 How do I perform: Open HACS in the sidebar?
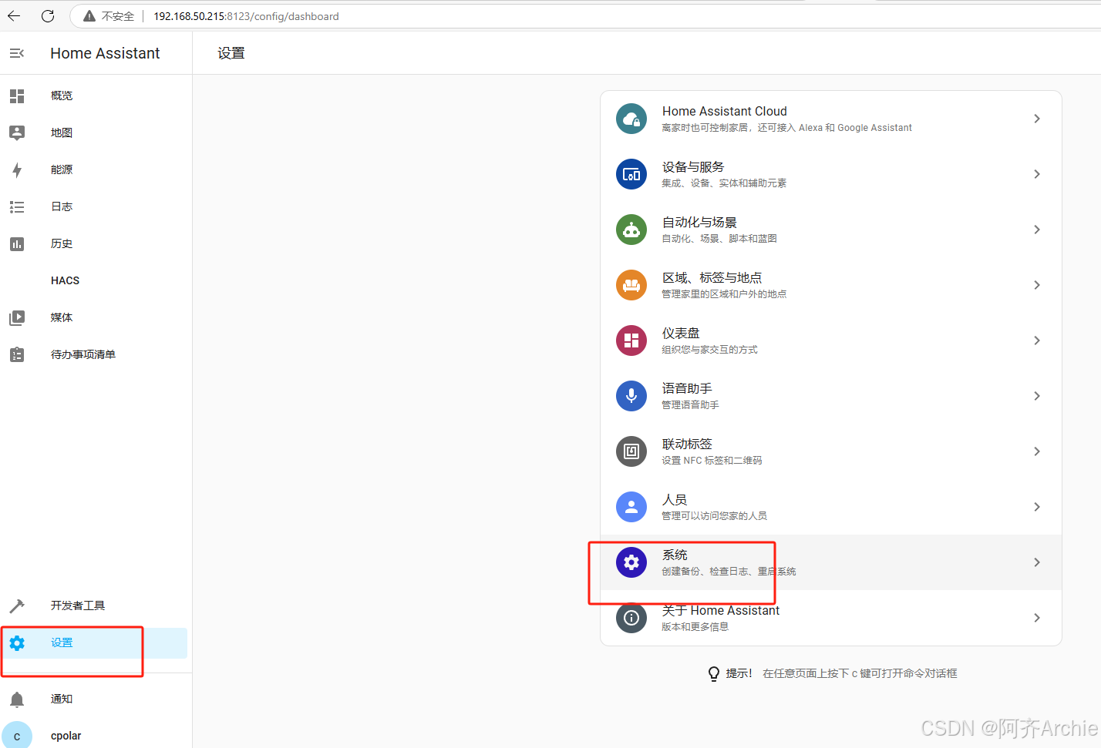(x=96, y=280)
